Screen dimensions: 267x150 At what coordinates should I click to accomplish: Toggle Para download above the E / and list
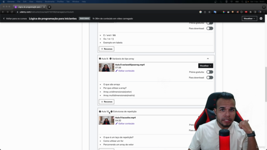[209, 28]
